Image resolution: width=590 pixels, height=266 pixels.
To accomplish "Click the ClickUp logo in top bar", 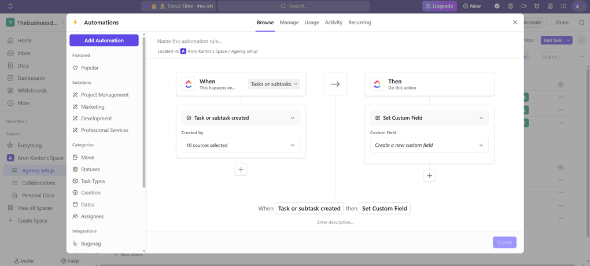I will pos(10,6).
